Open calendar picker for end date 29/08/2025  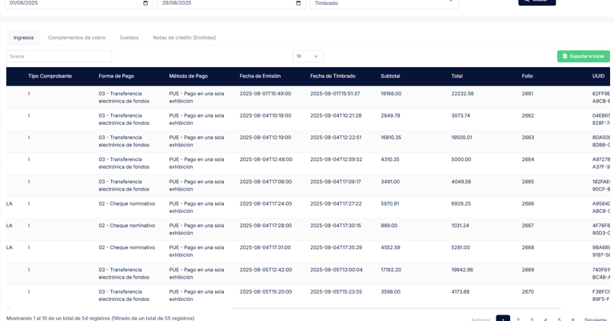click(x=298, y=3)
